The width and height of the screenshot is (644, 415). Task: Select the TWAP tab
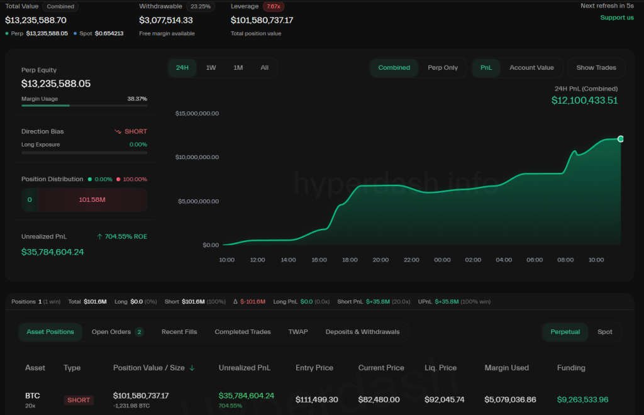[298, 331]
